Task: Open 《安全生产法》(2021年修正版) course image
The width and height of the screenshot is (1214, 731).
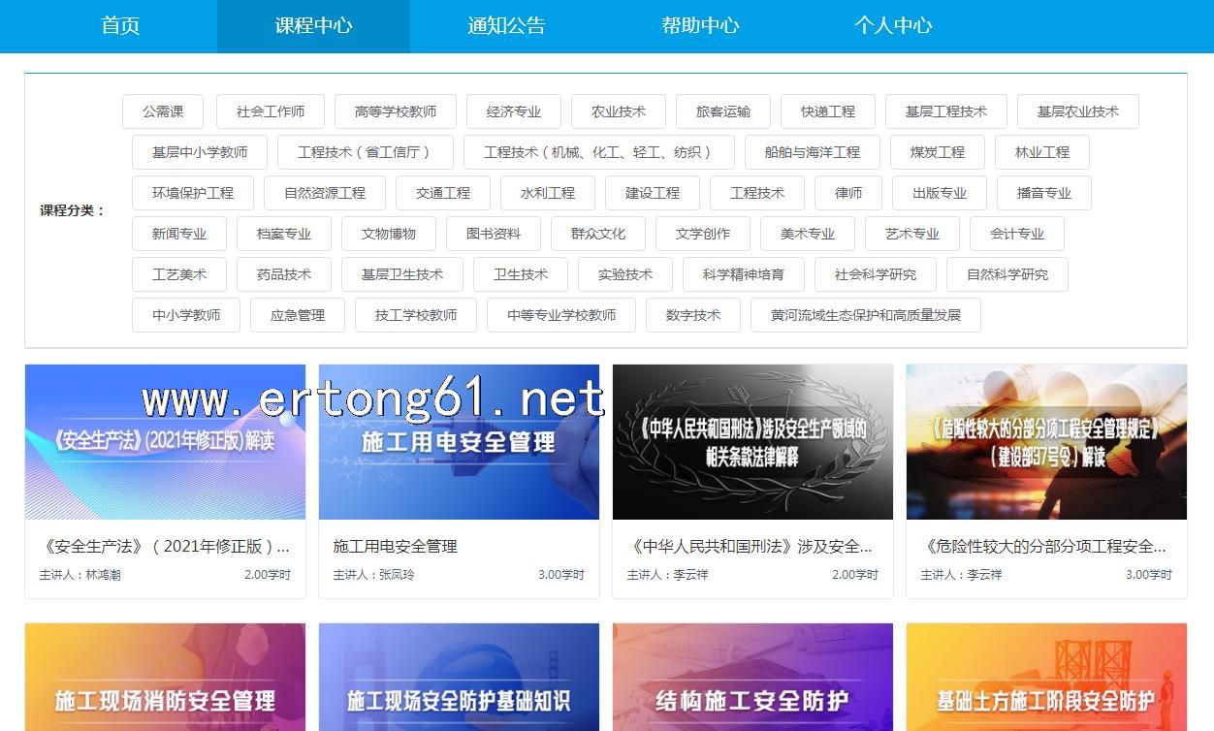Action: pos(165,442)
